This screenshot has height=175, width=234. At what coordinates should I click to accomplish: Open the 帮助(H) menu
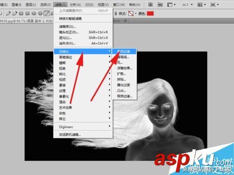135,5
